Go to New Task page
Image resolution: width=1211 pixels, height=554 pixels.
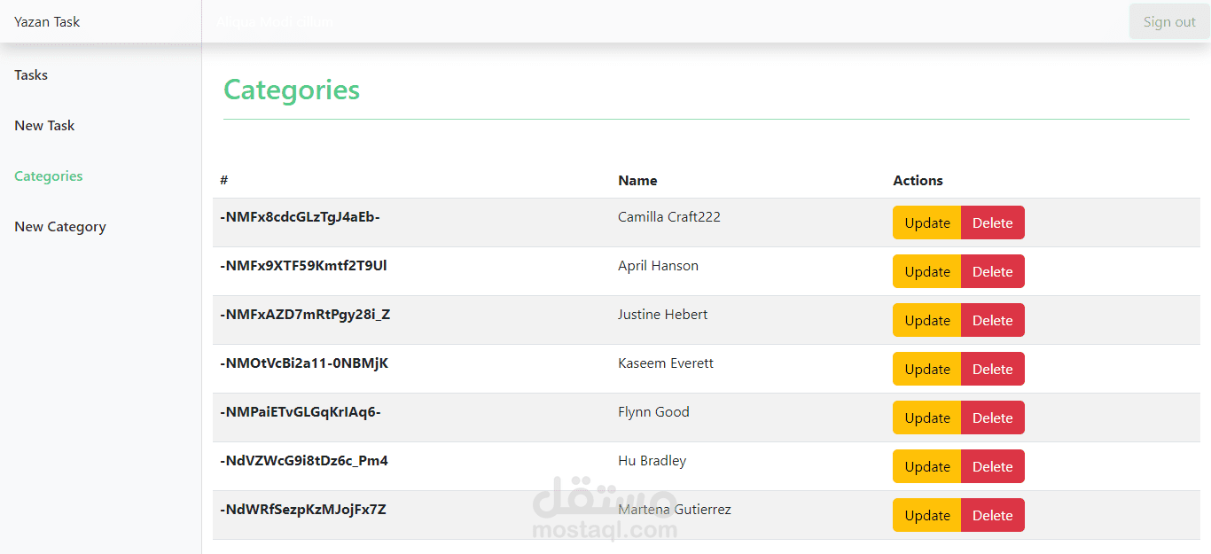(44, 126)
